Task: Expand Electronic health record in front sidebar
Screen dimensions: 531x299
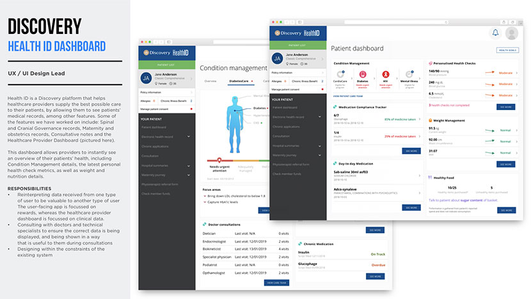Action: (x=320, y=117)
